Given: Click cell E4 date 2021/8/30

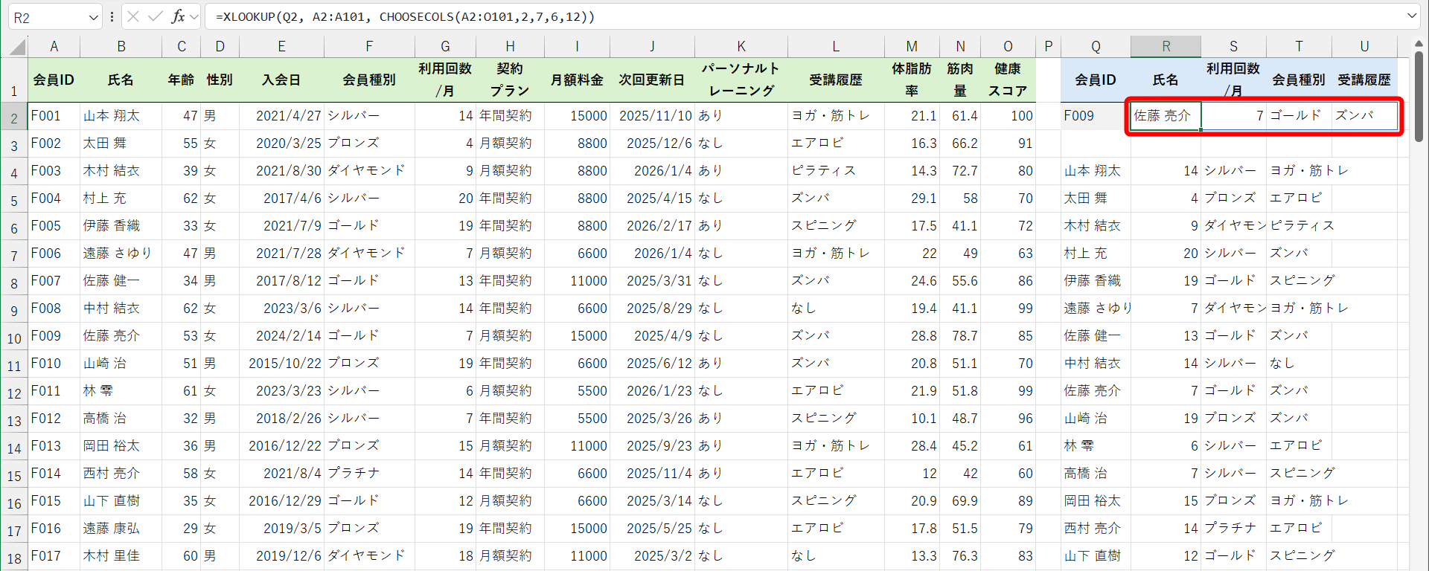Looking at the screenshot, I should [x=281, y=171].
